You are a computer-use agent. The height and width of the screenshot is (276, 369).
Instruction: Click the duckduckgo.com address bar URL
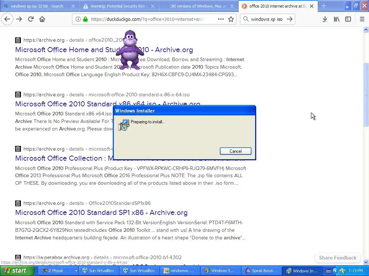click(147, 19)
